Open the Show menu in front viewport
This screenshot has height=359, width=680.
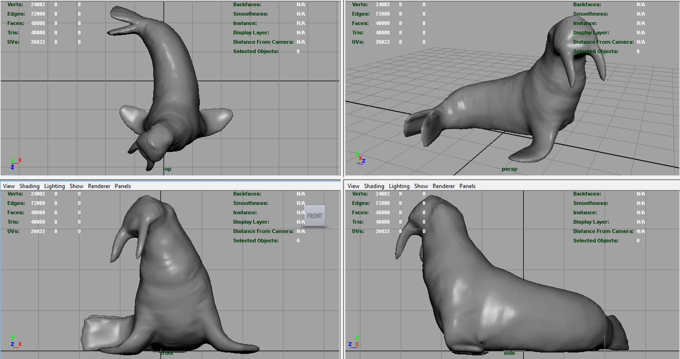point(76,186)
